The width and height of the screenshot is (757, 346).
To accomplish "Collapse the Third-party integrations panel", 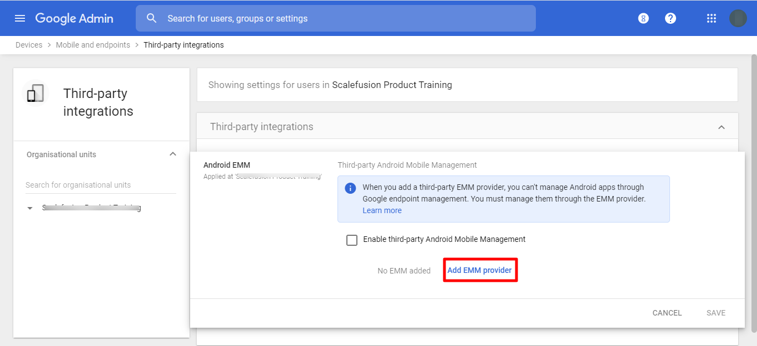I will [x=722, y=127].
